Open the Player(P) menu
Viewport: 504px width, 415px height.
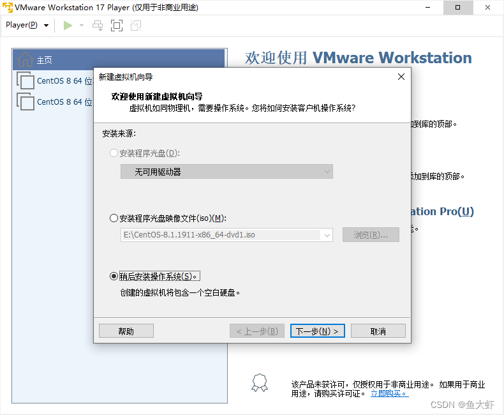pos(27,25)
